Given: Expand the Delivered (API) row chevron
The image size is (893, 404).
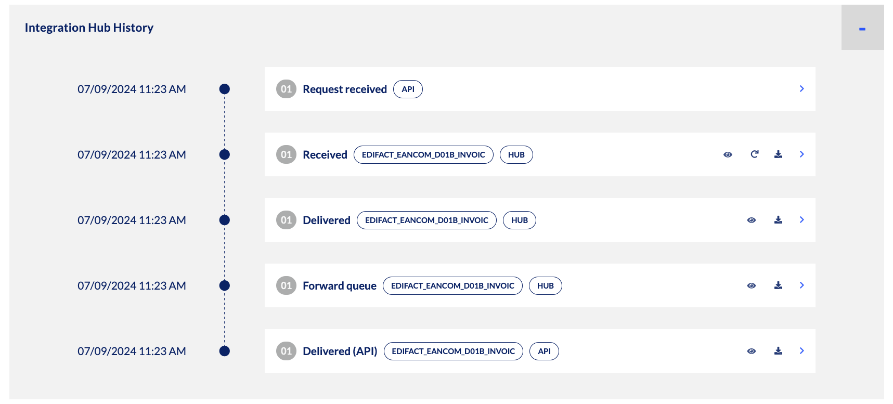Looking at the screenshot, I should click(x=801, y=351).
